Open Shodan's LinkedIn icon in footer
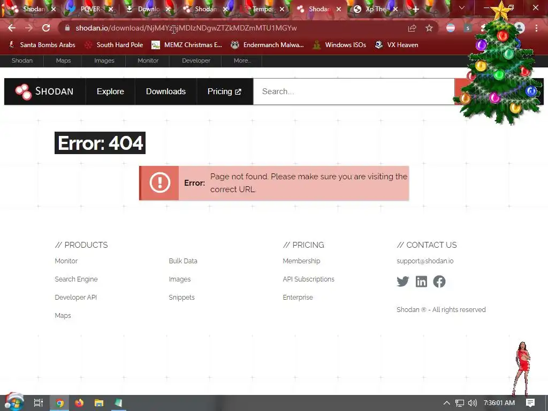 (421, 281)
